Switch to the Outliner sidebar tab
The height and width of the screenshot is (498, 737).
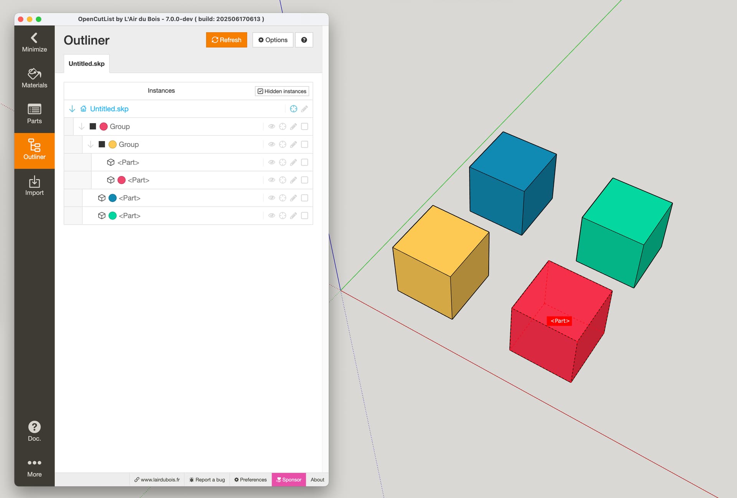click(34, 150)
